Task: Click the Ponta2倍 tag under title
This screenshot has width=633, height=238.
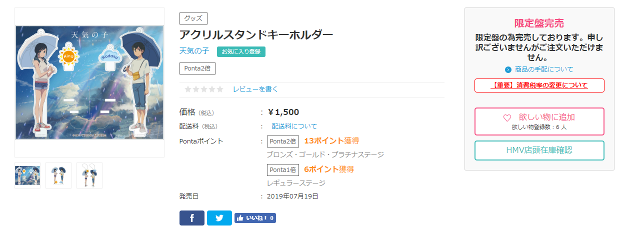Action: [x=197, y=68]
